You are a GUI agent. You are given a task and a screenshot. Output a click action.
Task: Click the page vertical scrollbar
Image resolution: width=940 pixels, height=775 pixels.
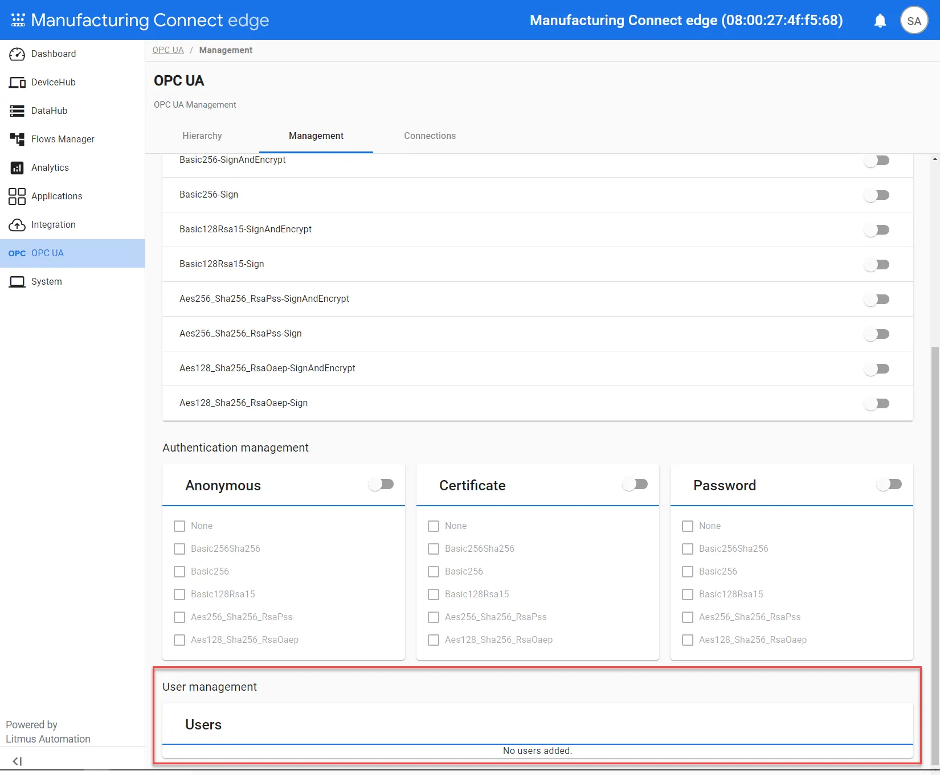pyautogui.click(x=935, y=555)
